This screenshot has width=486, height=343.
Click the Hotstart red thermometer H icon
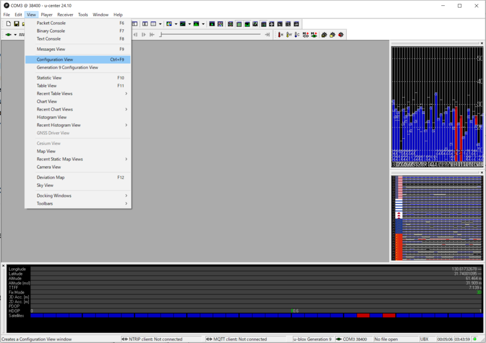tap(280, 35)
